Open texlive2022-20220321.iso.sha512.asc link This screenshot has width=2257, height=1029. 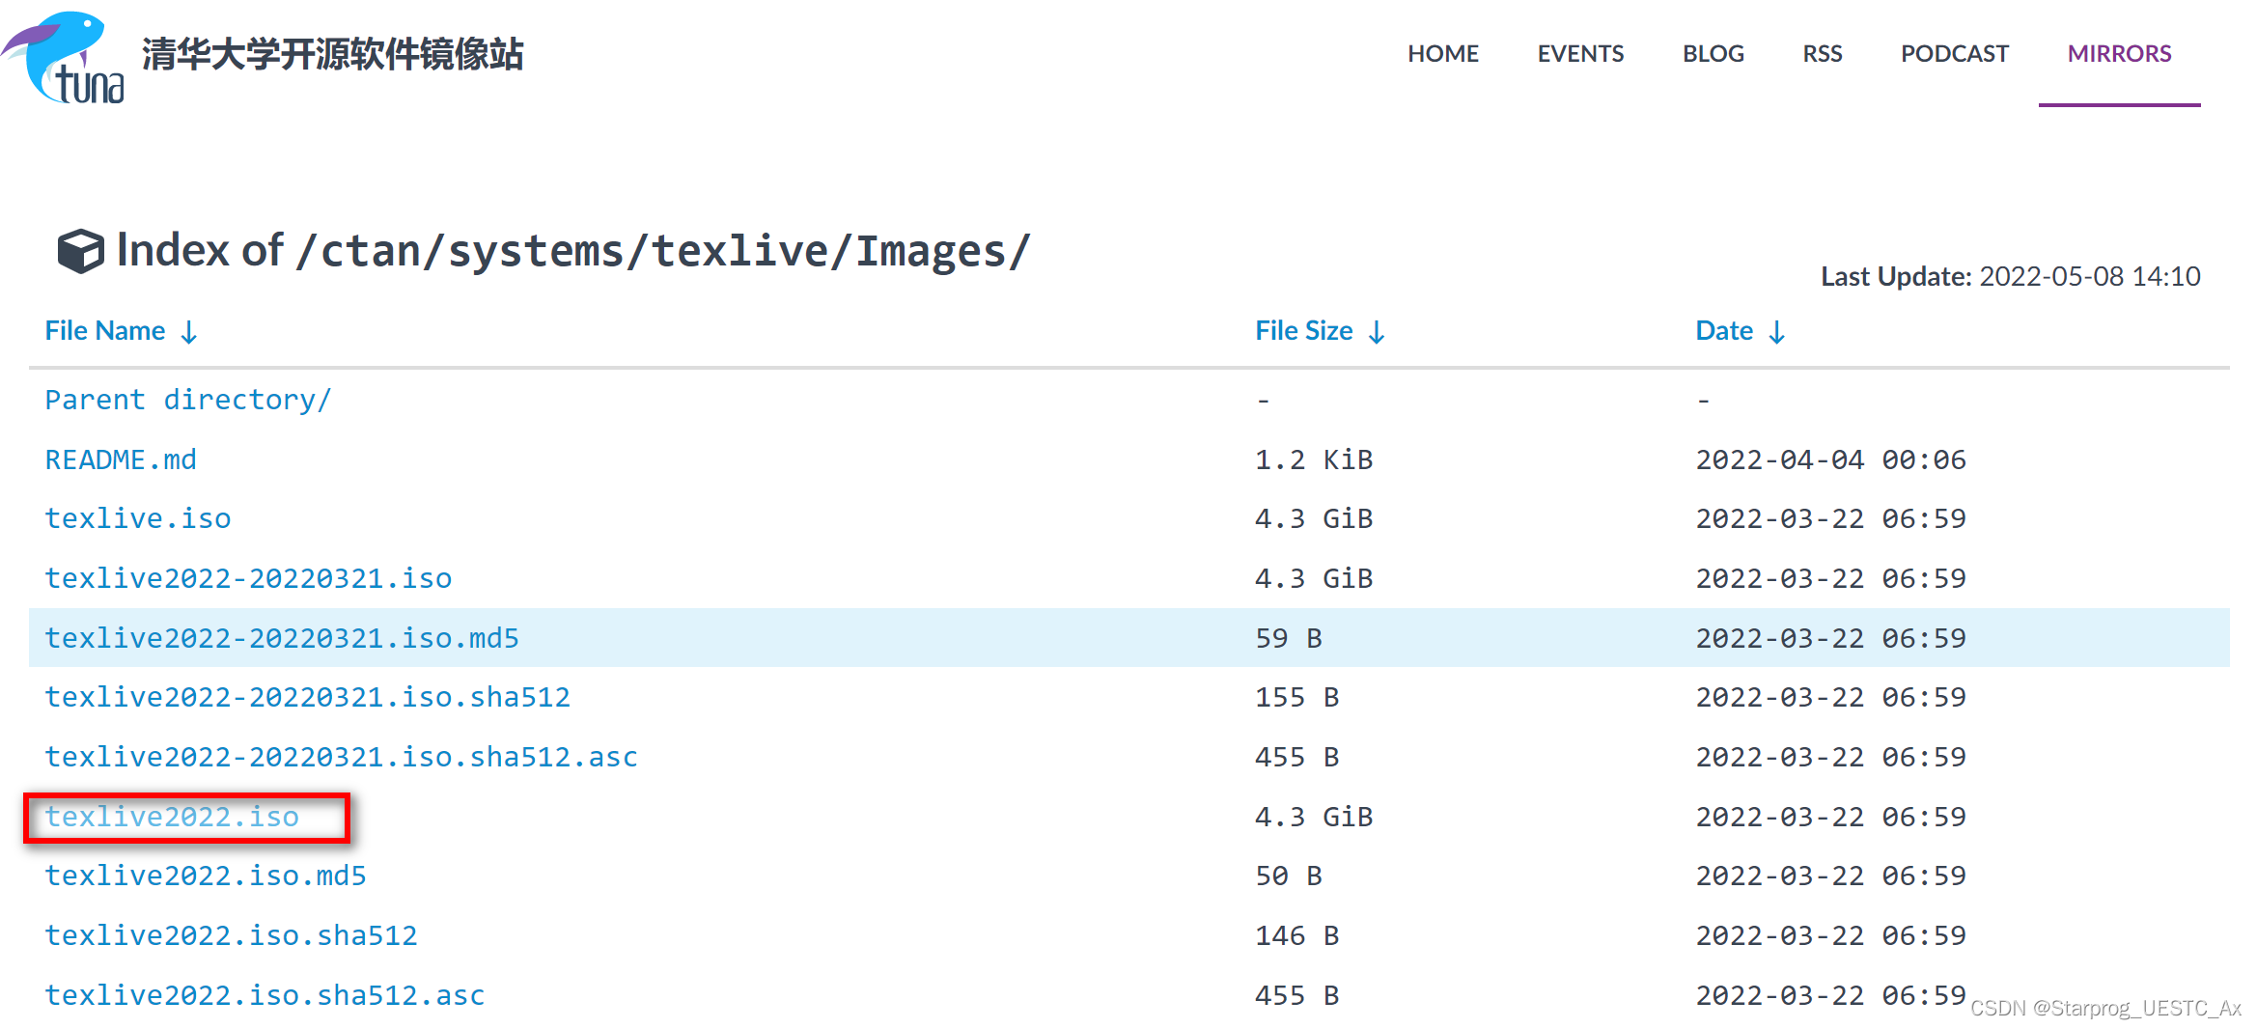[342, 757]
